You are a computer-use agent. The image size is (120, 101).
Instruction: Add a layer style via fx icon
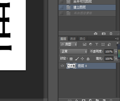coord(77,100)
